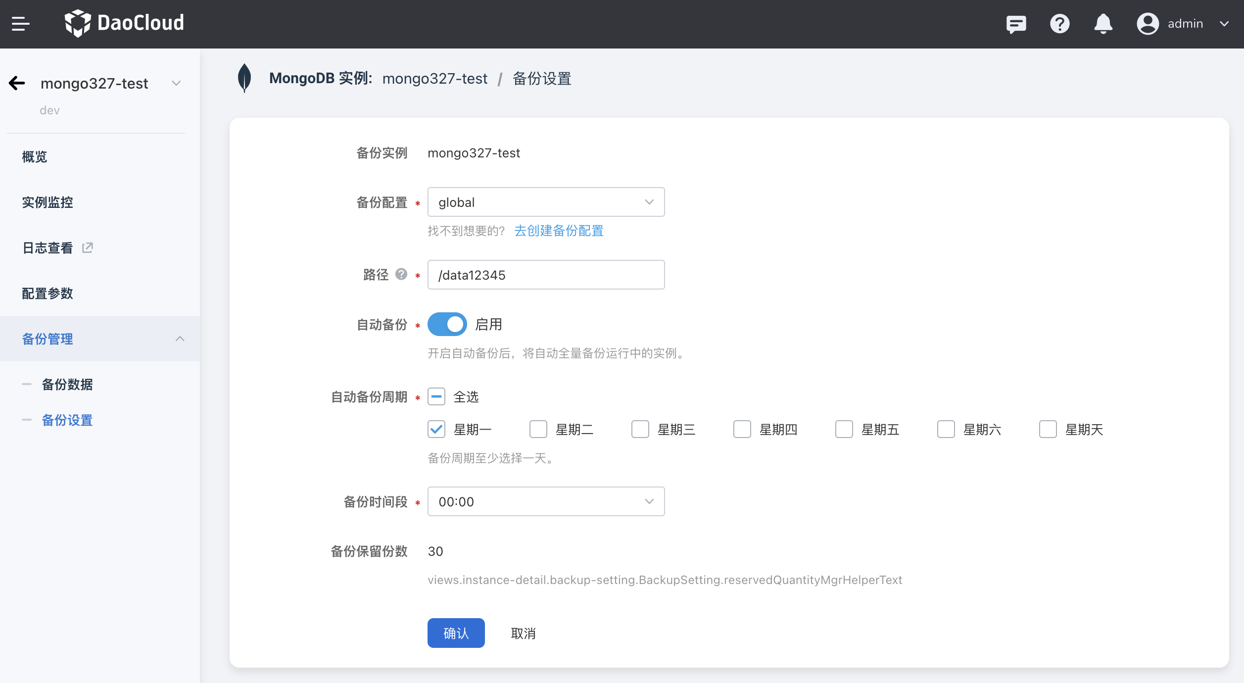Open the 日志查看 external link icon
Image resolution: width=1244 pixels, height=683 pixels.
point(87,247)
